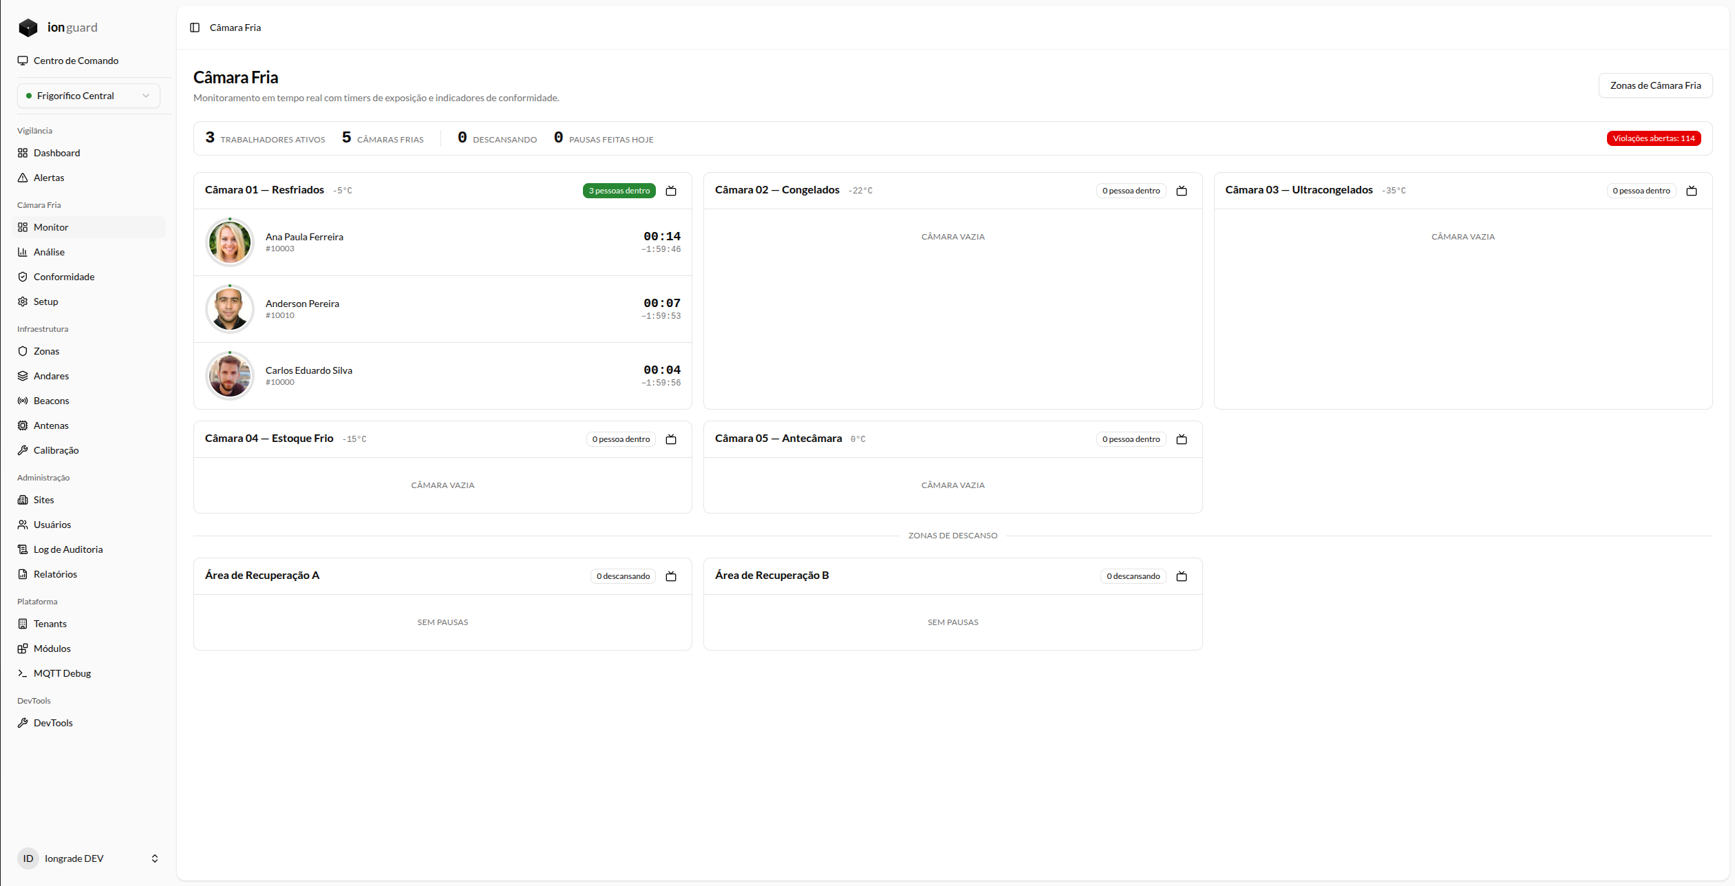This screenshot has width=1735, height=886.
Task: Click the Câmara Fria breadcrumb
Action: [x=235, y=28]
